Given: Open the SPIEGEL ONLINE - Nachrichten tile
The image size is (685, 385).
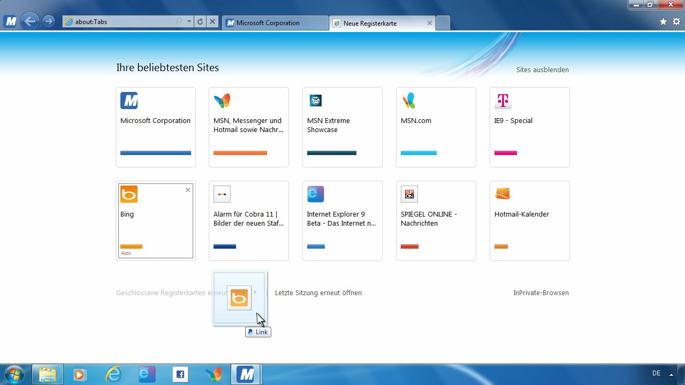Looking at the screenshot, I should [436, 220].
